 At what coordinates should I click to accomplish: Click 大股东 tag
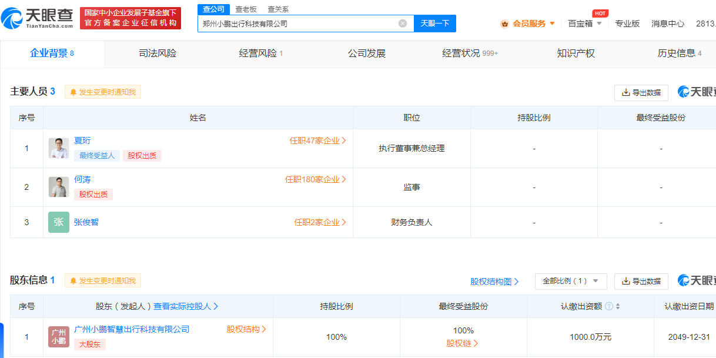click(89, 344)
